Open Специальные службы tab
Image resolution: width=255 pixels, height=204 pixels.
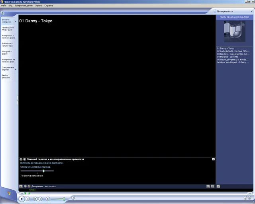8,69
